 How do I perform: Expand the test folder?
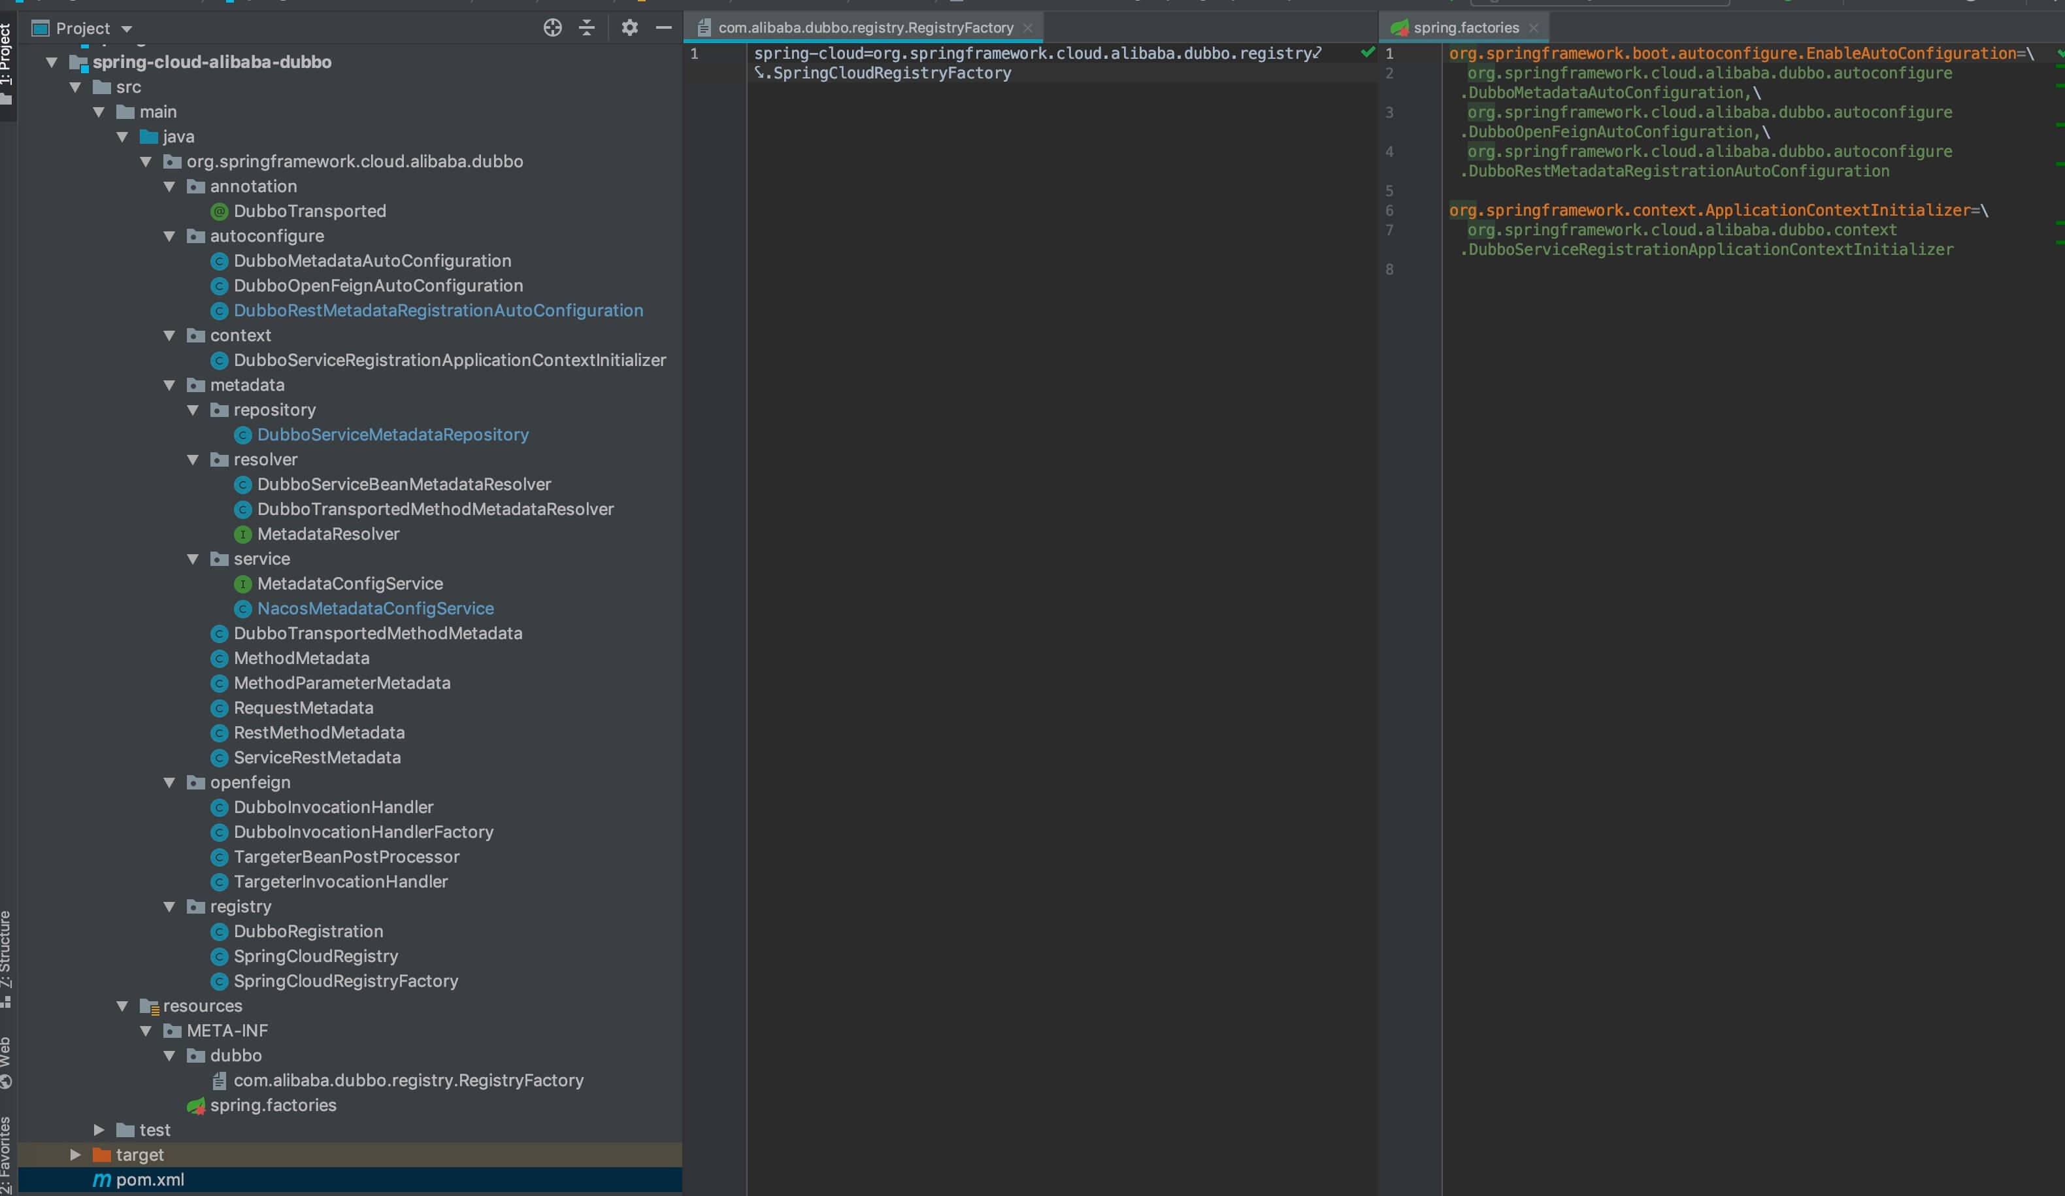pyautogui.click(x=99, y=1129)
